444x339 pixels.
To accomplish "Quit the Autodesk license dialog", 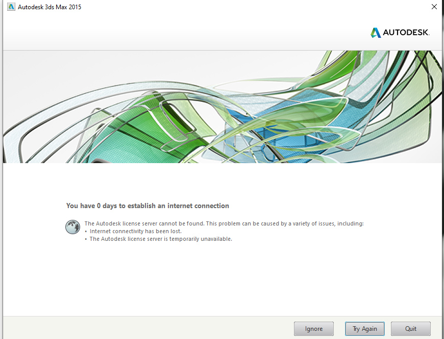I will pos(411,328).
